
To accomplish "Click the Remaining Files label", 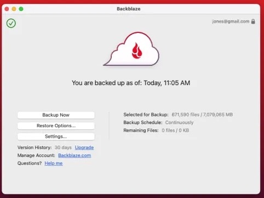I will [x=141, y=131].
